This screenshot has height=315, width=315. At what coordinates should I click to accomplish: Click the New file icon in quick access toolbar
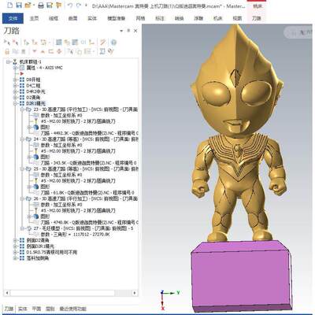point(9,6)
